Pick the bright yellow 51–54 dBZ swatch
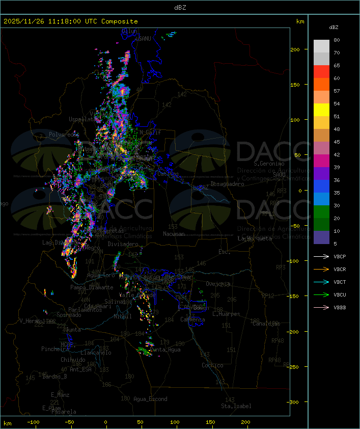The height and width of the screenshot is (429, 360). pyautogui.click(x=321, y=110)
